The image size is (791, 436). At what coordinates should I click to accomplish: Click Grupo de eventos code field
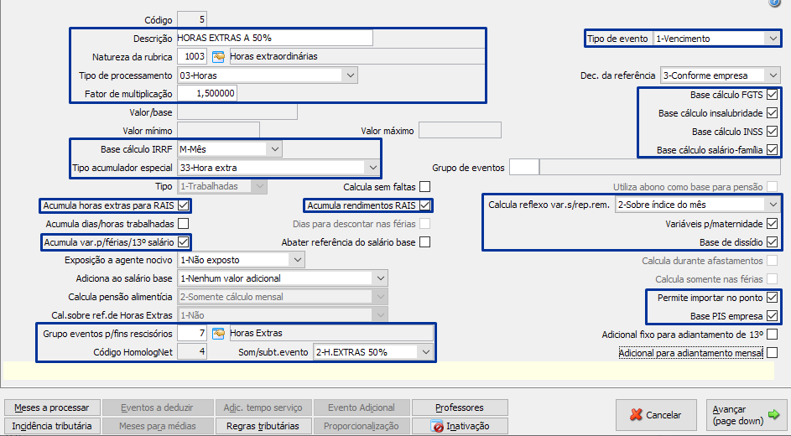[524, 168]
